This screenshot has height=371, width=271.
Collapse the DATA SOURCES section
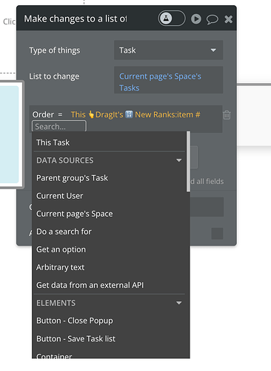179,160
